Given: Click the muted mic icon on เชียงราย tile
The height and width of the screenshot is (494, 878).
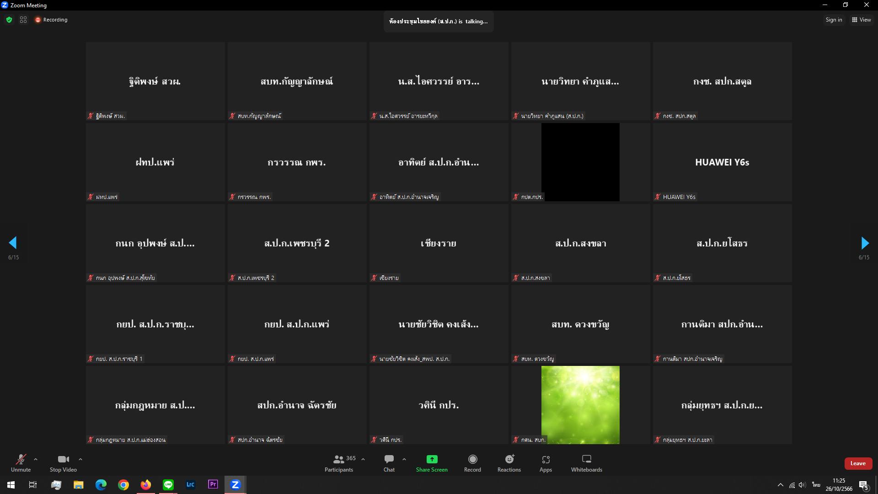Looking at the screenshot, I should tap(374, 278).
